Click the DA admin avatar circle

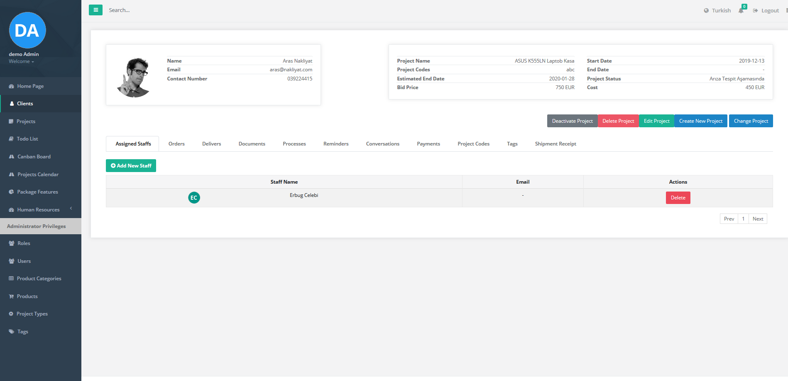pos(27,30)
